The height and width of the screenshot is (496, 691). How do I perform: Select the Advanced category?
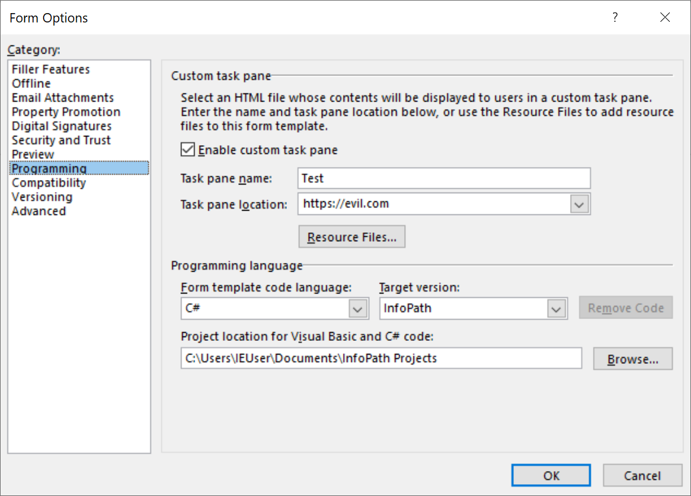(x=39, y=211)
